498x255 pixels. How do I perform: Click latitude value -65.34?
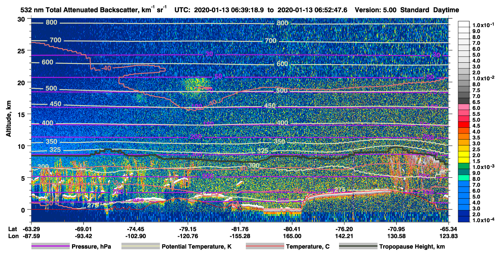(x=448, y=229)
